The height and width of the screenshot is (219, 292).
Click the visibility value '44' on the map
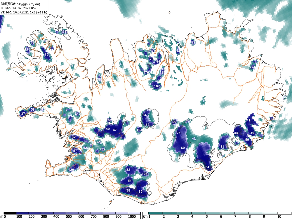pos(236,133)
